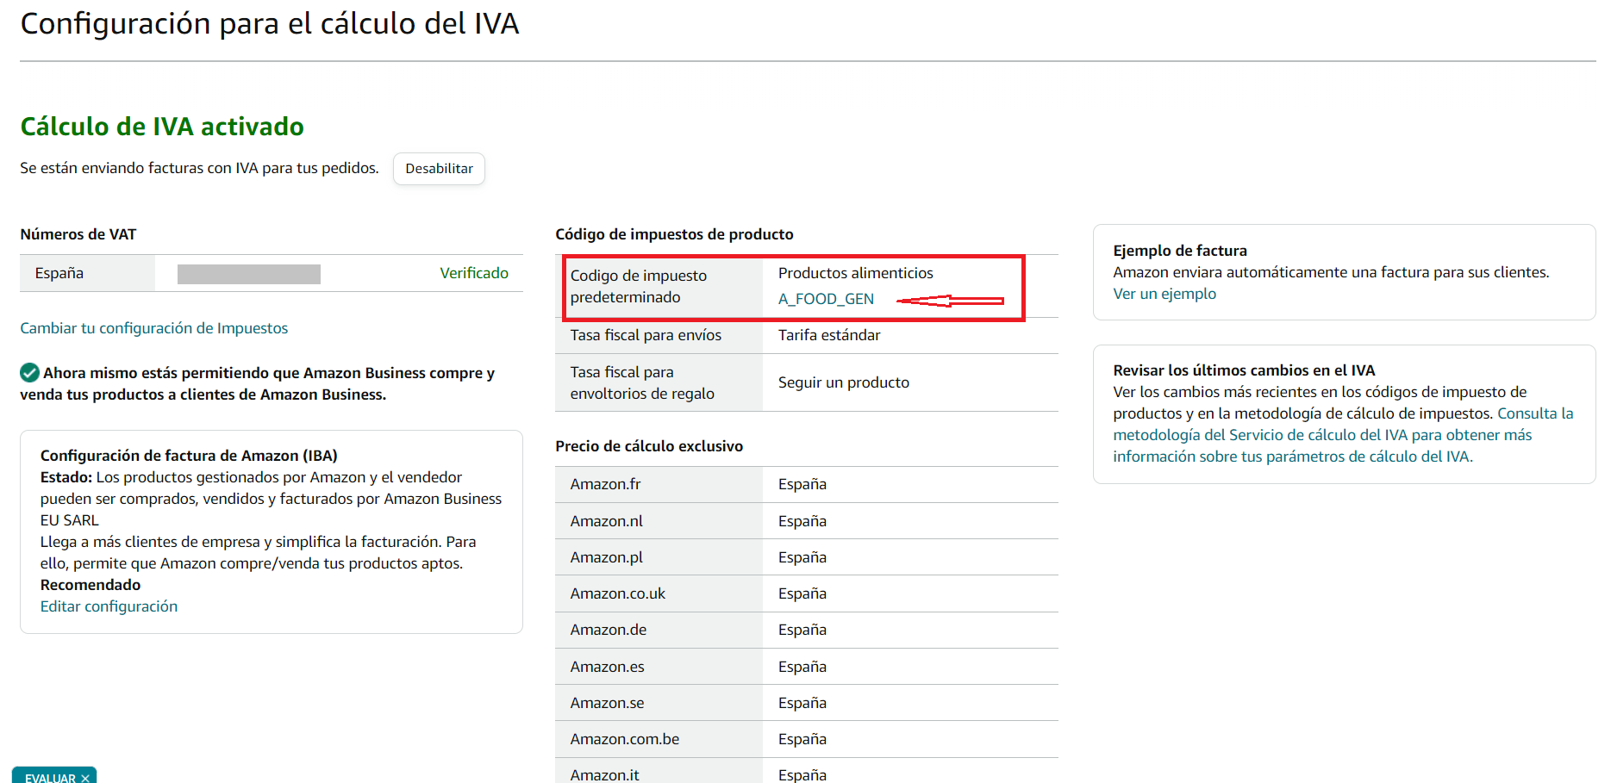The image size is (1611, 783).
Task: Click Cálculo de IVA activado heading
Action: [162, 127]
